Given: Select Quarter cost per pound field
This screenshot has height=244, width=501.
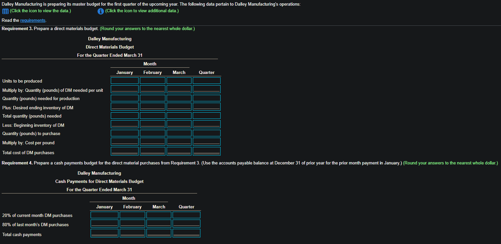Looking at the screenshot, I should [207, 142].
